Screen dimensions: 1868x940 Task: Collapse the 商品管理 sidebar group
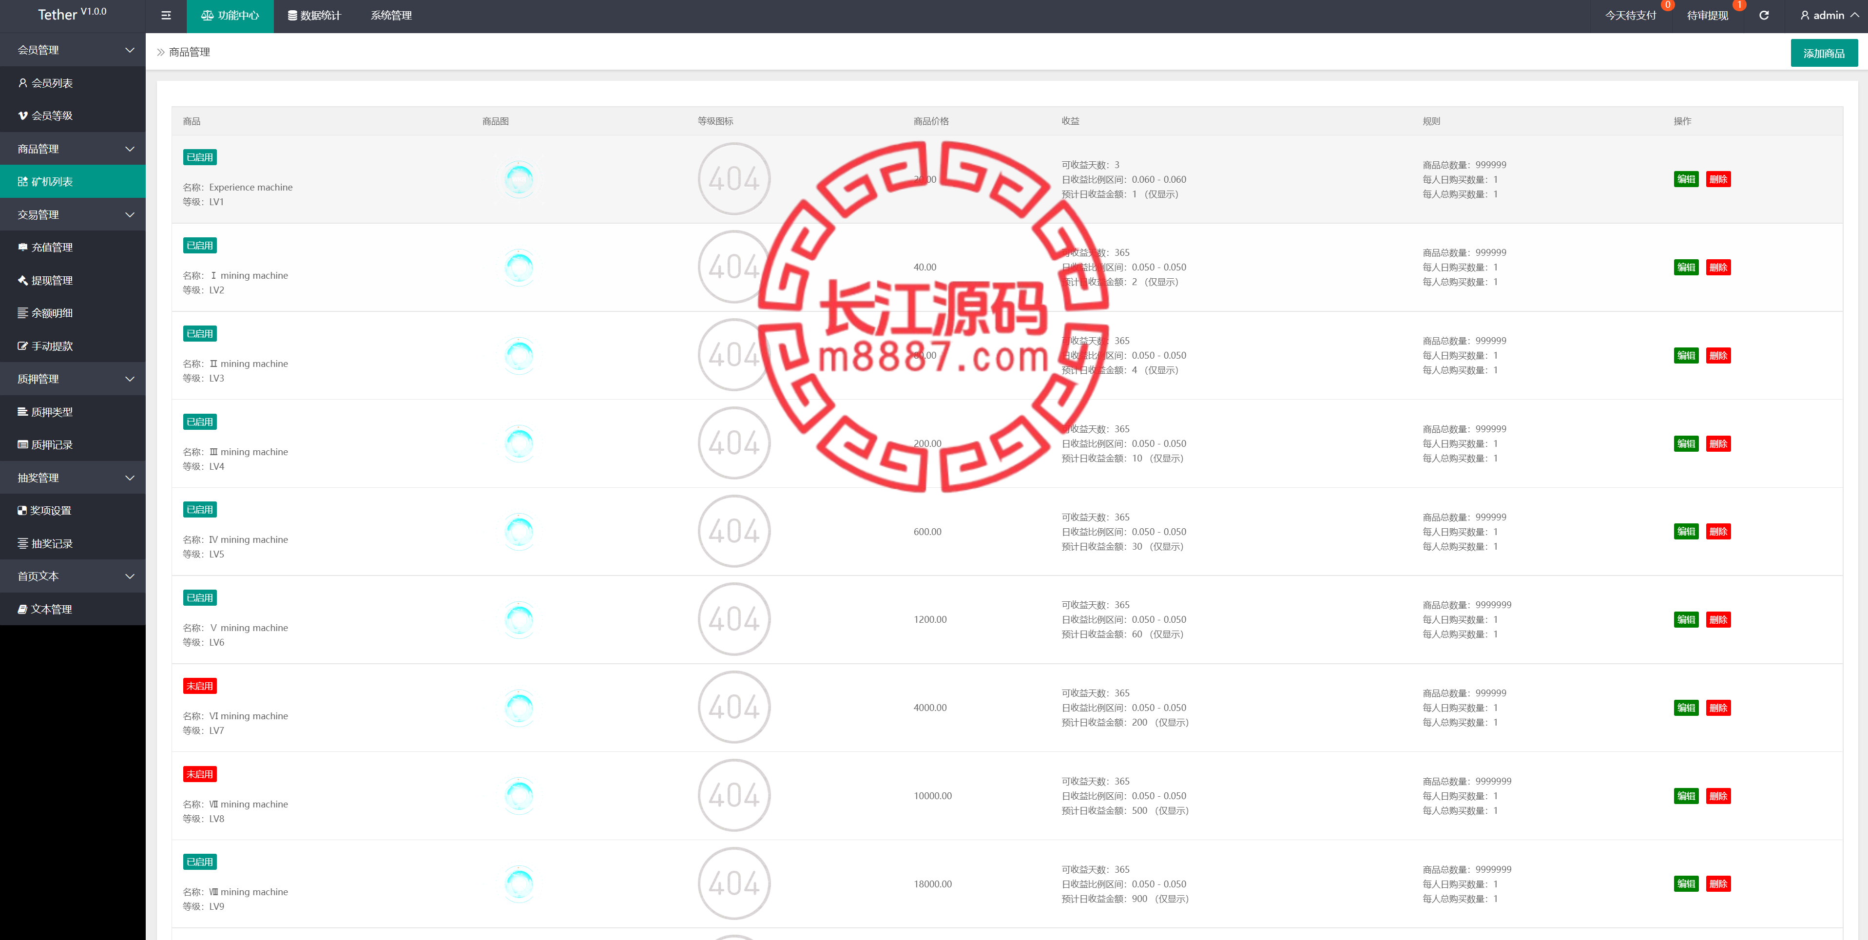(x=73, y=149)
